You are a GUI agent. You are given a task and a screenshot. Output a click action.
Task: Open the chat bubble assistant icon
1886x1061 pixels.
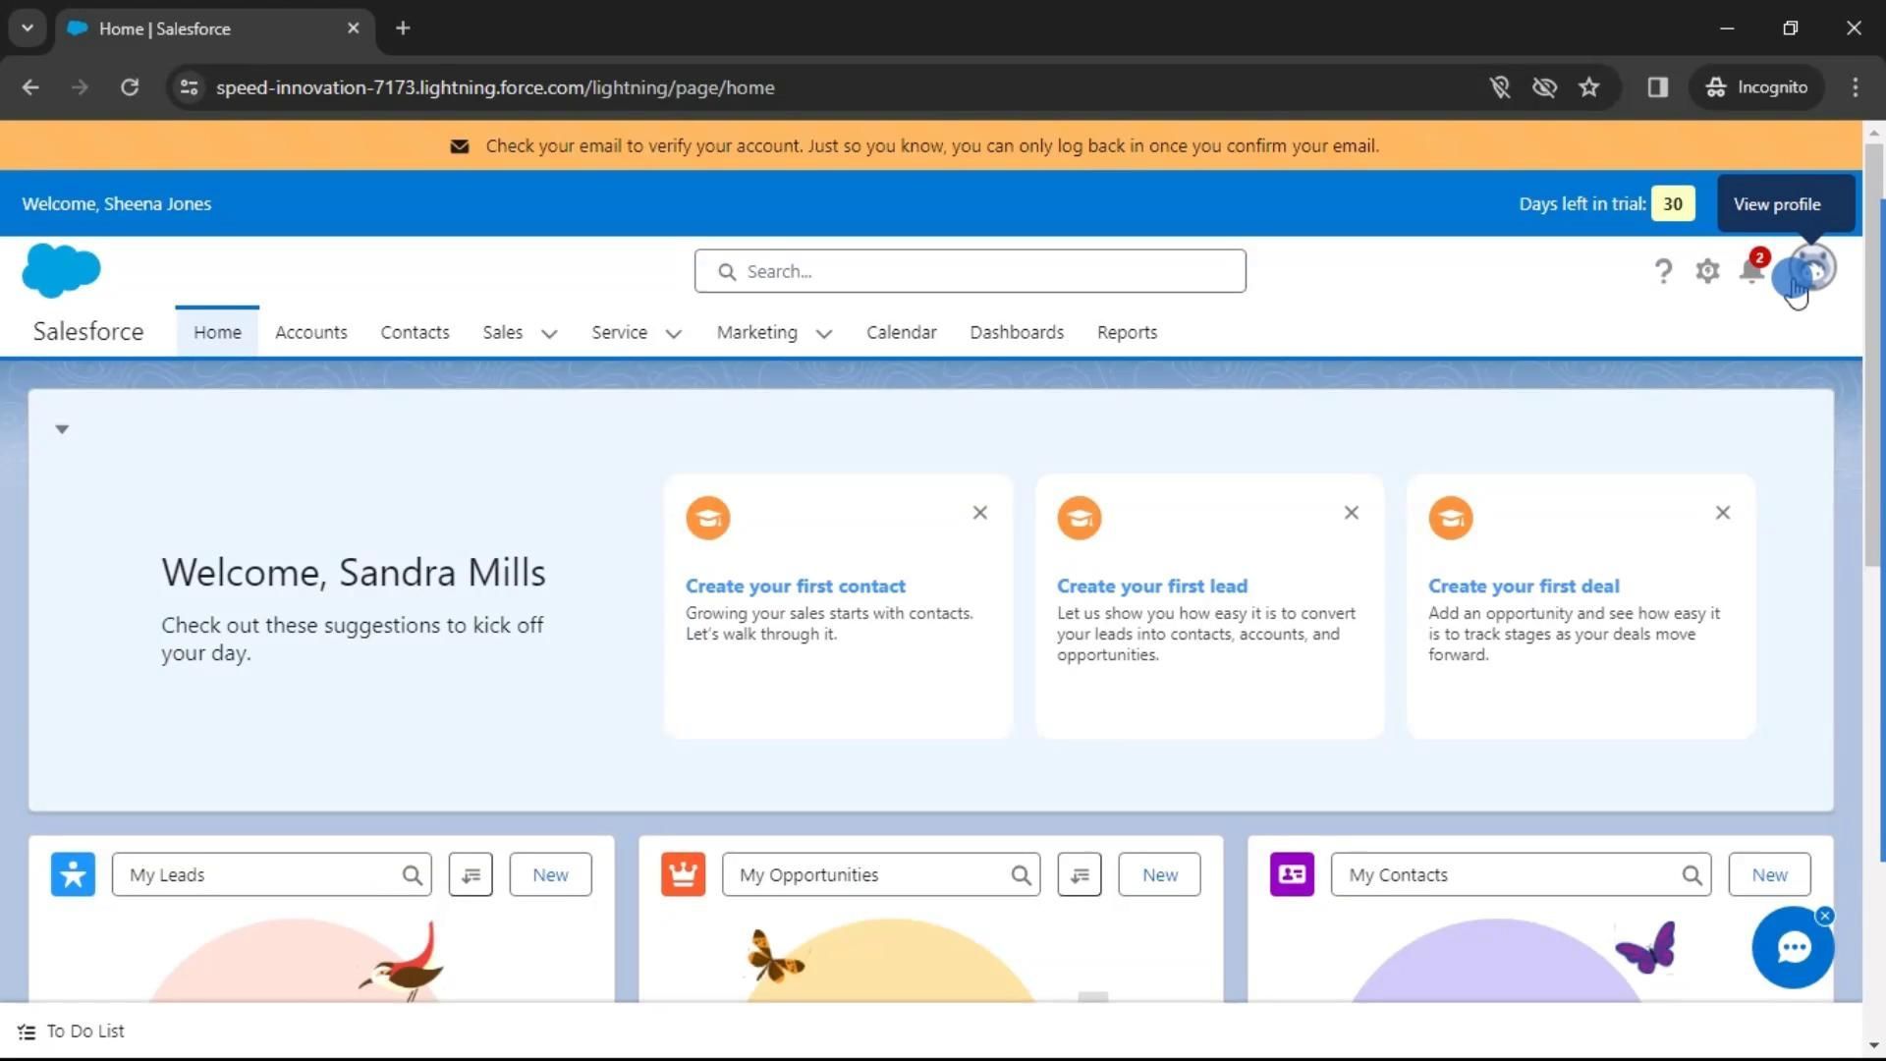click(x=1793, y=948)
